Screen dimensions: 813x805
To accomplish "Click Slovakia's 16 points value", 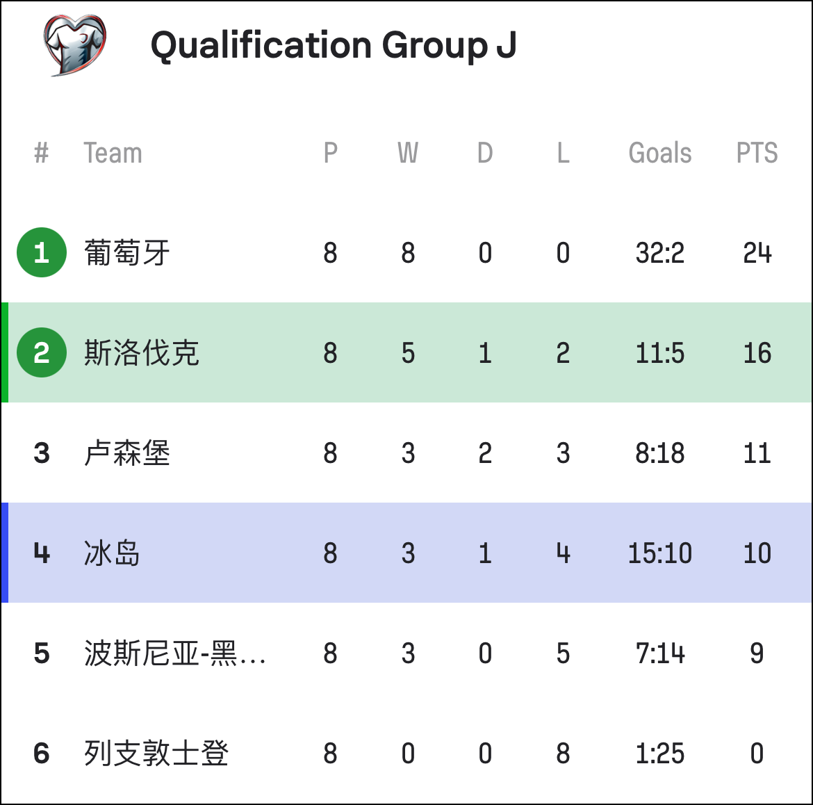I will tap(757, 353).
